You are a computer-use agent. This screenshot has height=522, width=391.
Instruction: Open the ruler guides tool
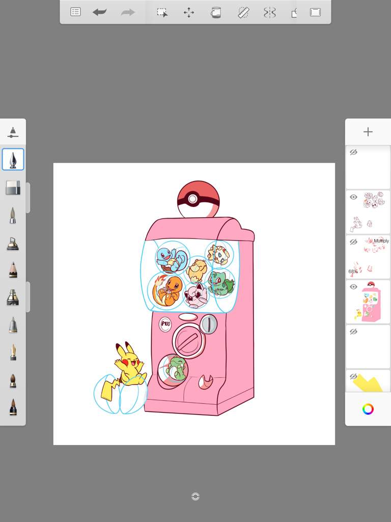click(244, 13)
